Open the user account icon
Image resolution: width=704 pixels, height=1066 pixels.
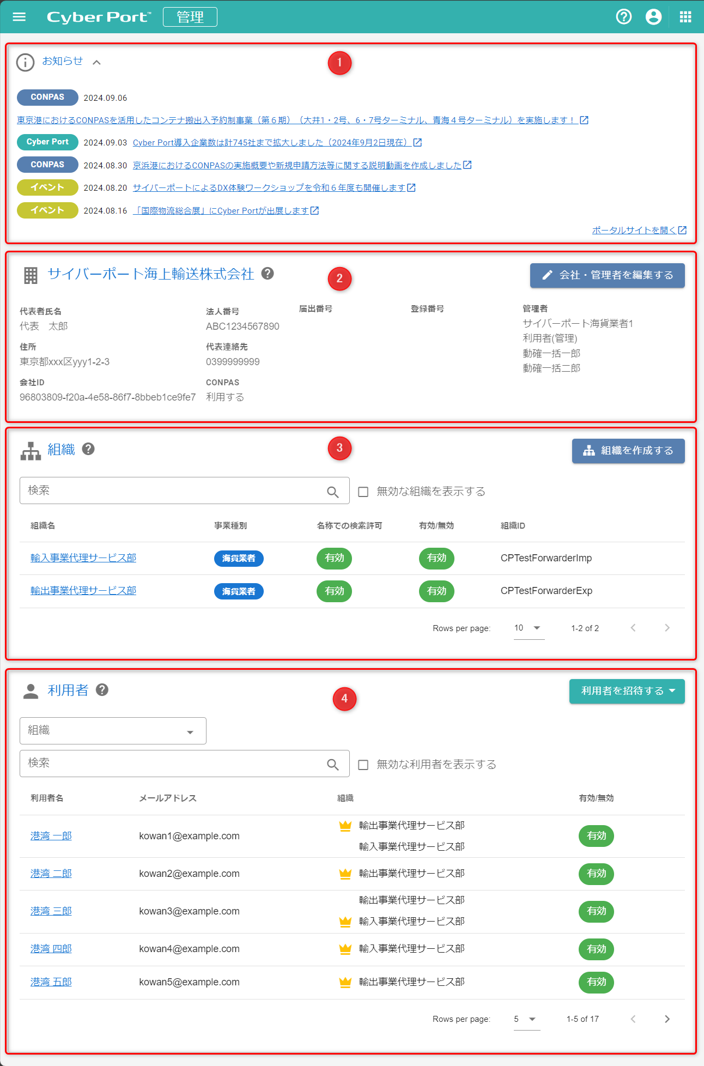coord(653,17)
